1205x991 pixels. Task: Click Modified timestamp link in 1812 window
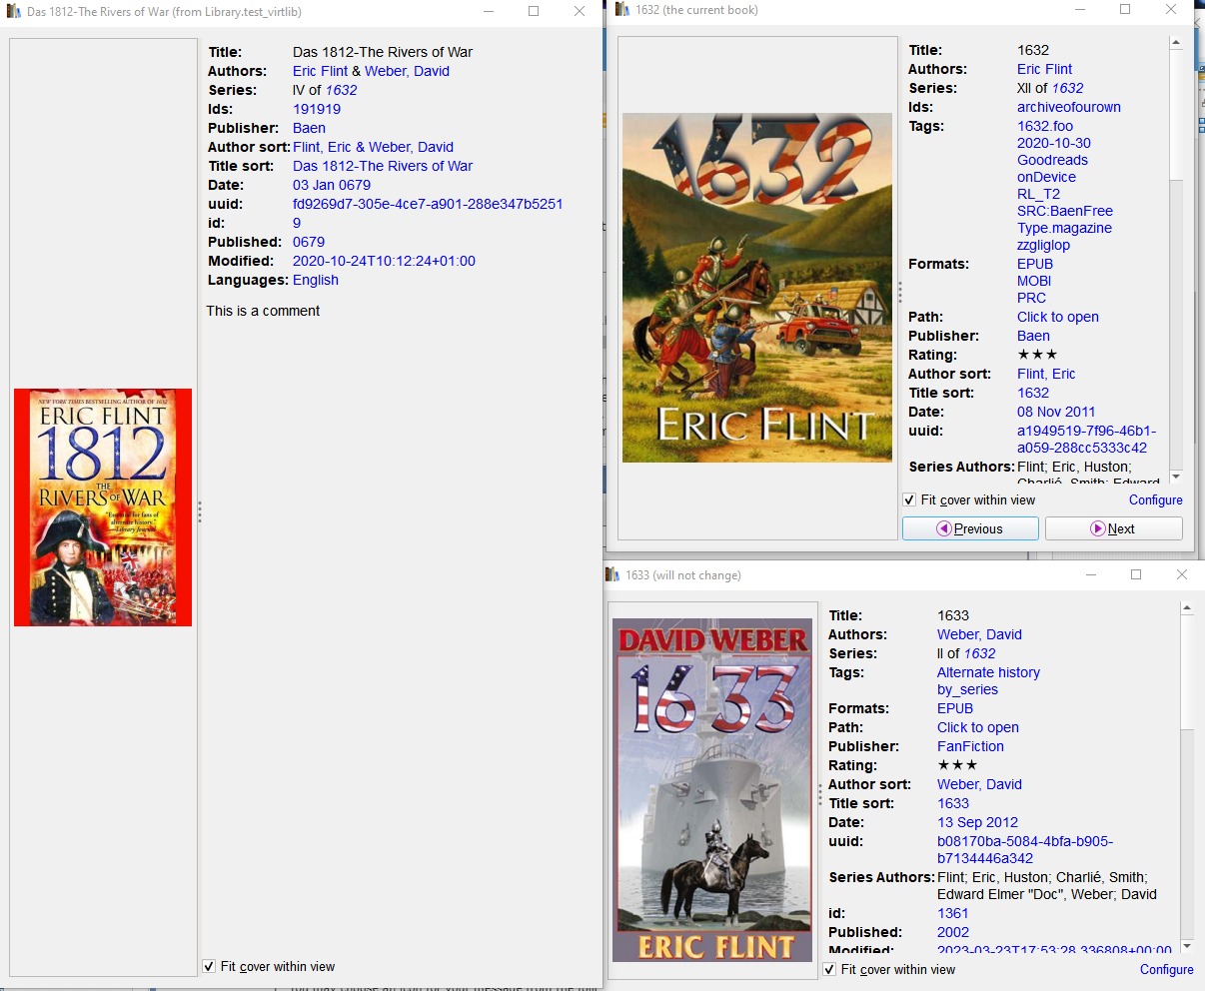[384, 261]
